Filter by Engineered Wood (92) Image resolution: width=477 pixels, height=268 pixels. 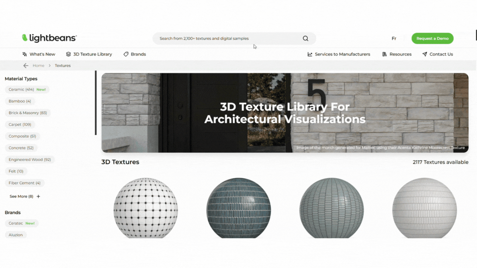point(29,160)
